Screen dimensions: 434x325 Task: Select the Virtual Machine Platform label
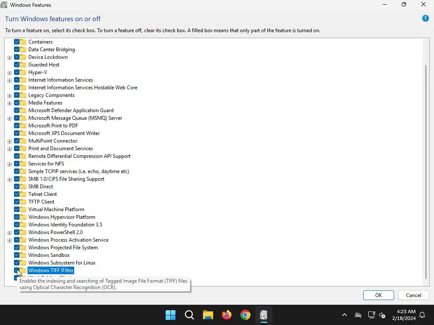(56, 209)
